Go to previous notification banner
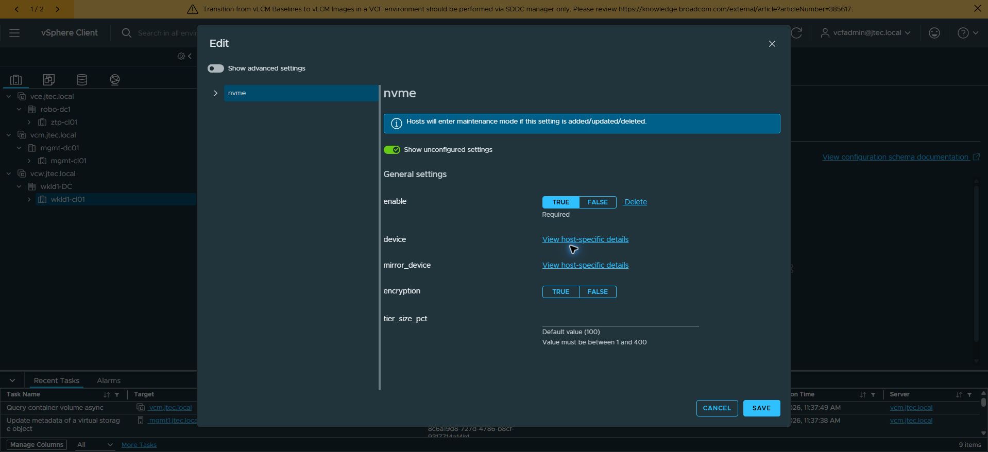988x452 pixels. [16, 9]
